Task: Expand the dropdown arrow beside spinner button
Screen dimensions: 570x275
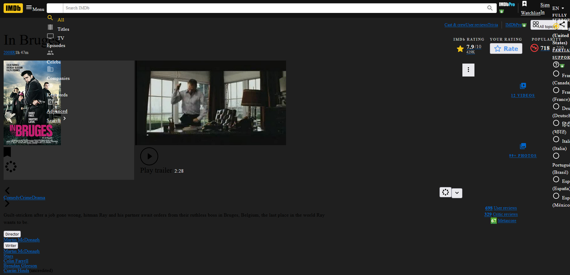Action: pos(457,193)
